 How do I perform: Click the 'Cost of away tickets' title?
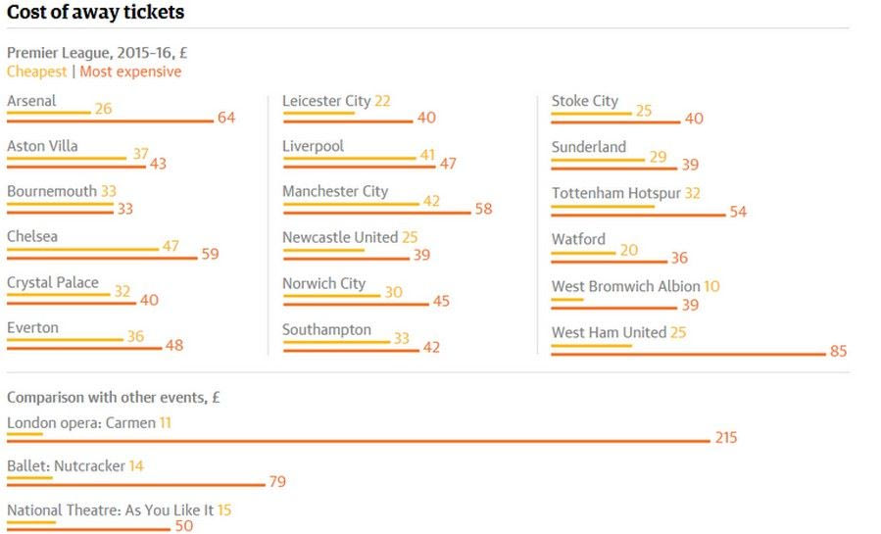click(95, 13)
